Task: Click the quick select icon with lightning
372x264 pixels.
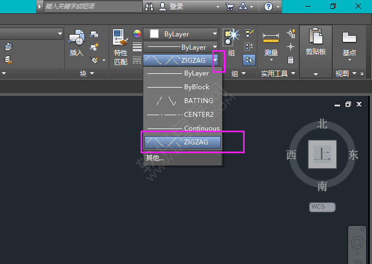Action: 291,34
